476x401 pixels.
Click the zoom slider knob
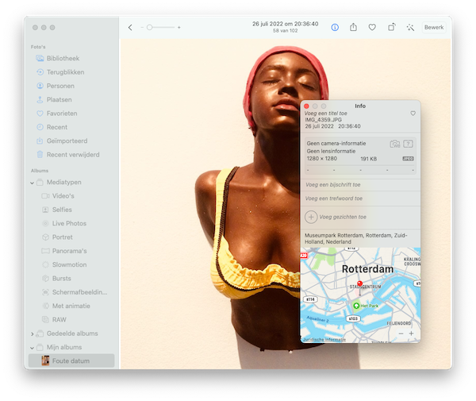click(x=149, y=27)
